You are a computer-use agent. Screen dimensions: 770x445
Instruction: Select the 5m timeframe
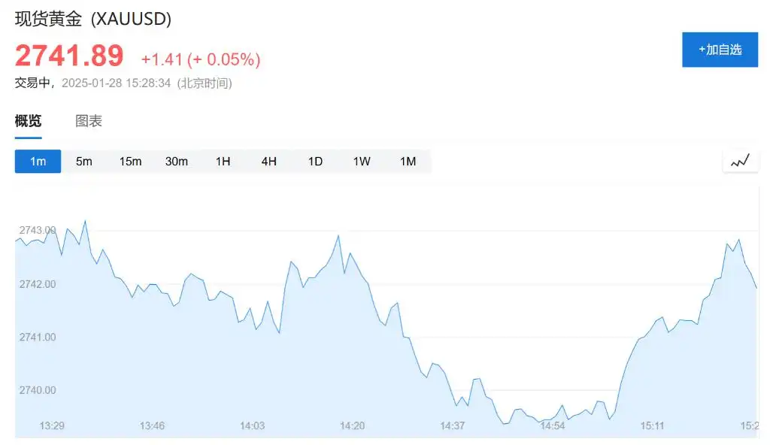pos(84,161)
